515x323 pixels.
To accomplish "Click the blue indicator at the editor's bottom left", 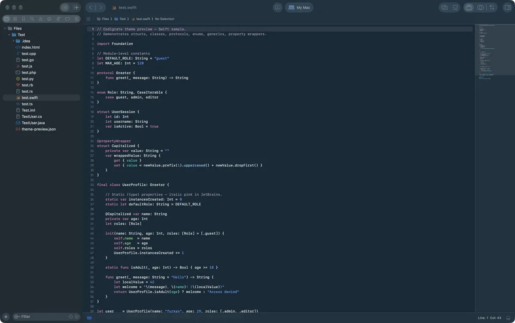I will coord(89,318).
